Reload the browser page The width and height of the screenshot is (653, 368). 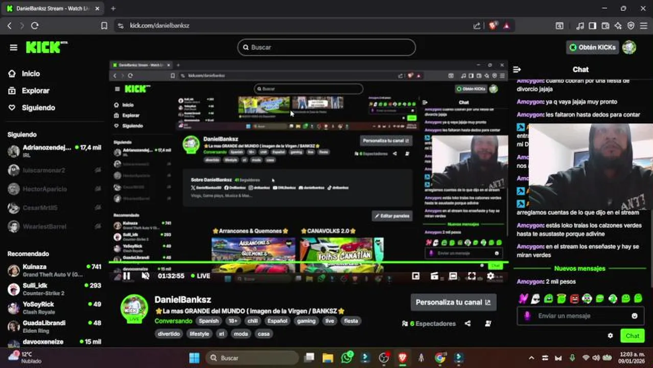tap(35, 26)
